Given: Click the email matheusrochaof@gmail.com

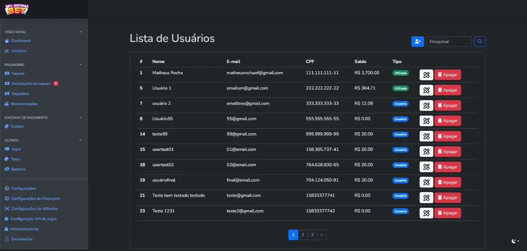Looking at the screenshot, I should [255, 73].
